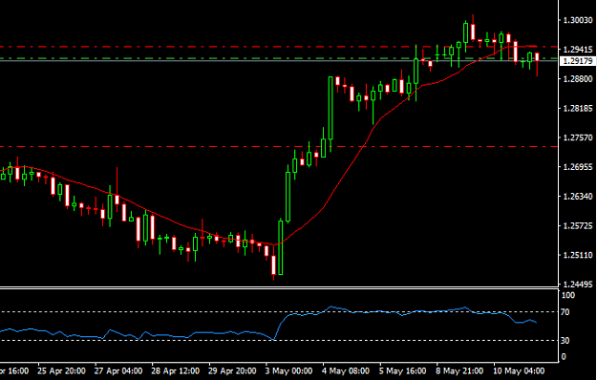Click the 1.26340 price scale label
This screenshot has width=597, height=380.
coord(578,197)
